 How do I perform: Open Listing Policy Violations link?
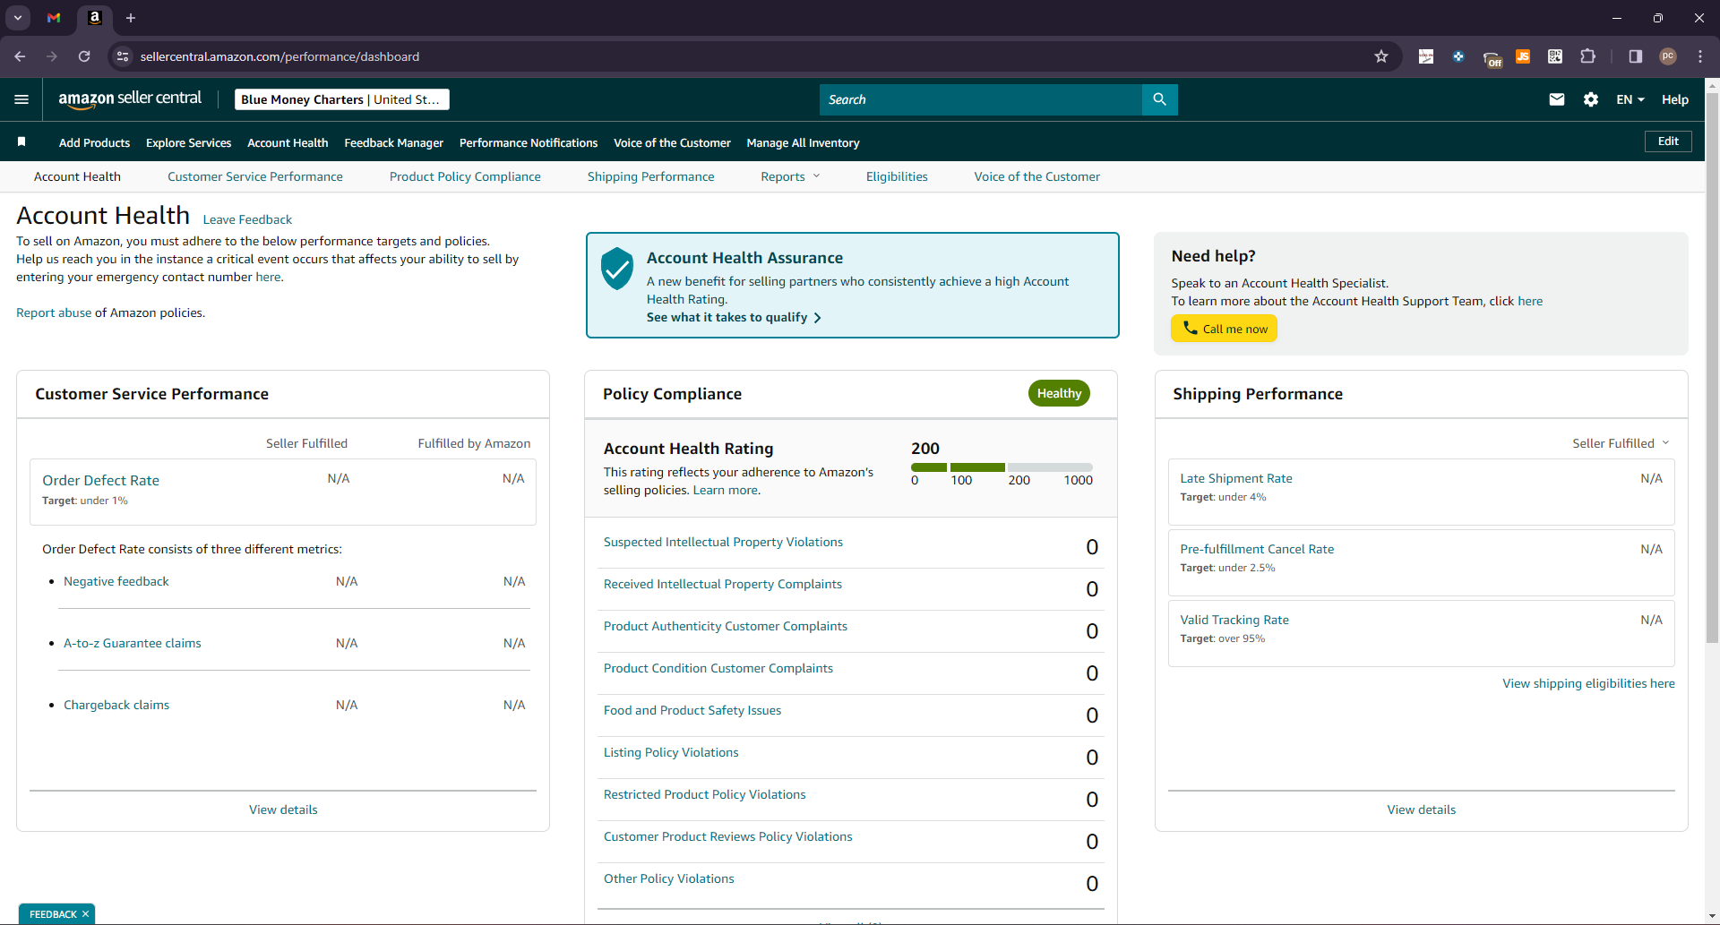pos(671,752)
